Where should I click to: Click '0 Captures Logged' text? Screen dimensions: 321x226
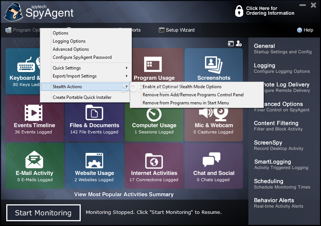coord(213,132)
